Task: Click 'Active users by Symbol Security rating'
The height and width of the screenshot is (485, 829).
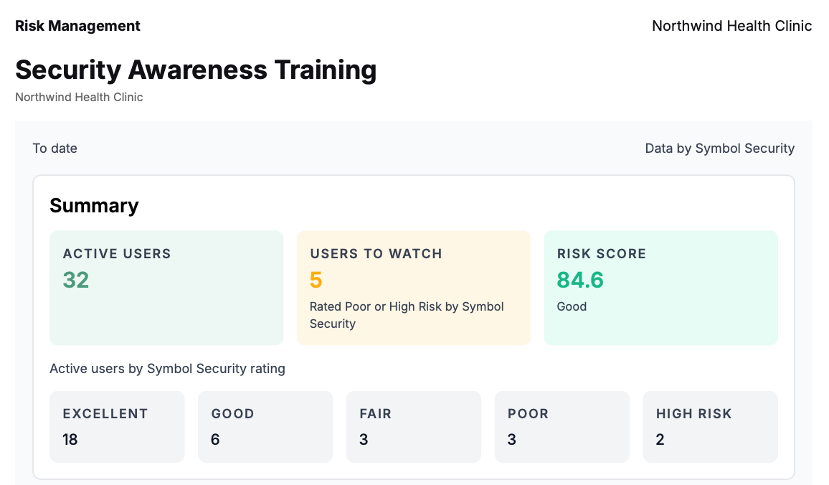Action: 167,369
